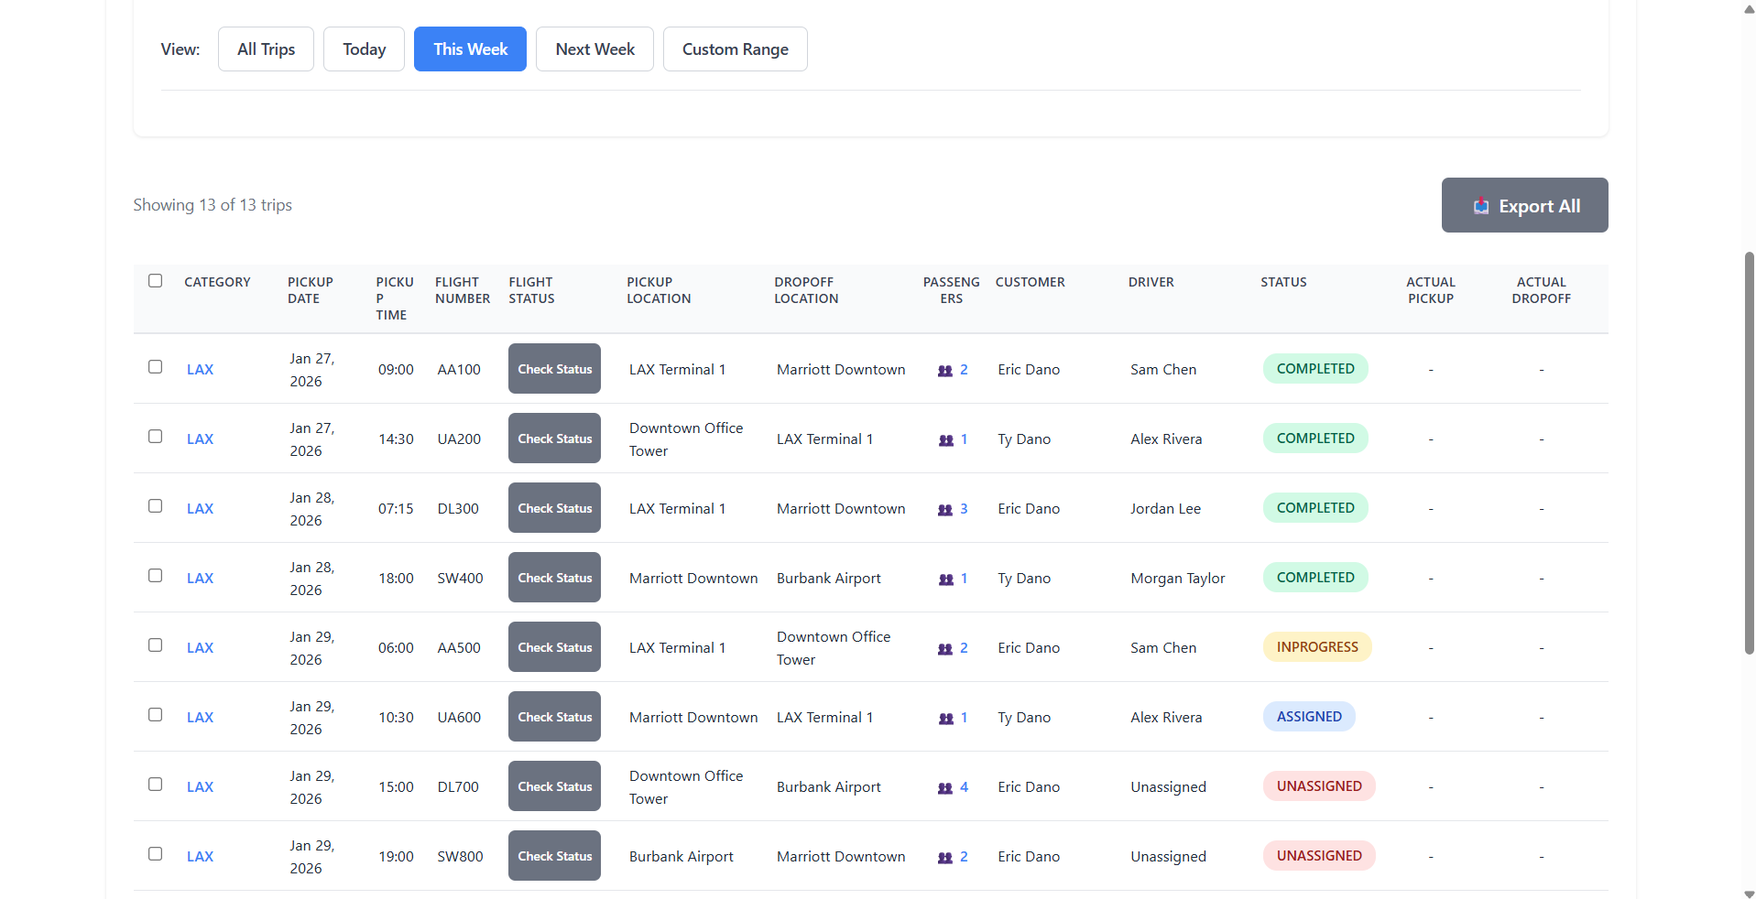Viewport: 1756px width, 899px height.
Task: Open the LAX link for the SW400 trip
Action: click(200, 578)
